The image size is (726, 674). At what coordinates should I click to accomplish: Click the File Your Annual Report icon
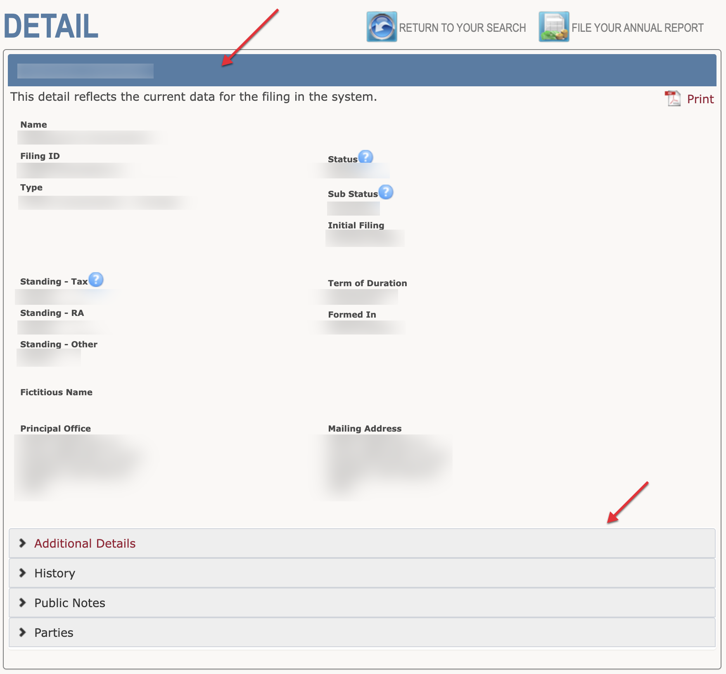(554, 27)
